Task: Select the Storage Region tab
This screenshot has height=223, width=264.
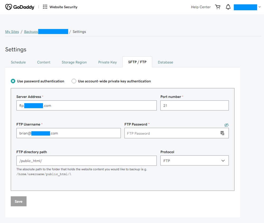Action: click(x=74, y=62)
